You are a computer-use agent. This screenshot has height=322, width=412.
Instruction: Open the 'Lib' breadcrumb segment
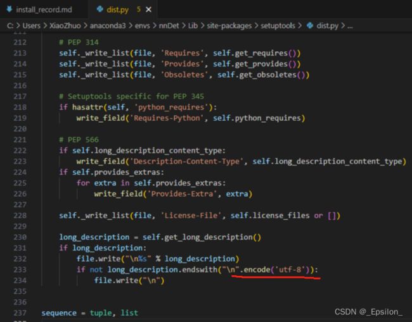coord(193,26)
